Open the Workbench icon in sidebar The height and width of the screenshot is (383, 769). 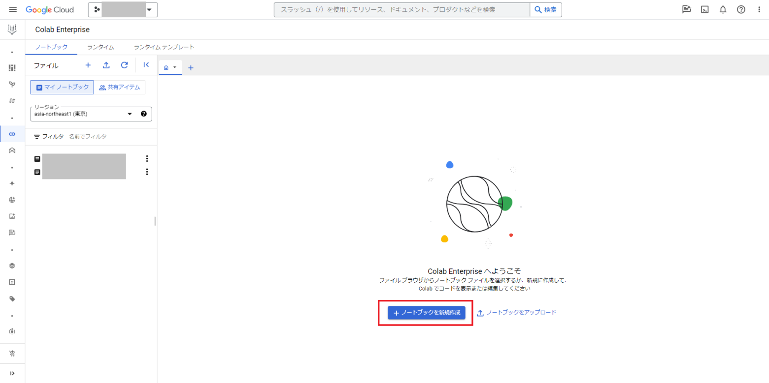coord(12,150)
